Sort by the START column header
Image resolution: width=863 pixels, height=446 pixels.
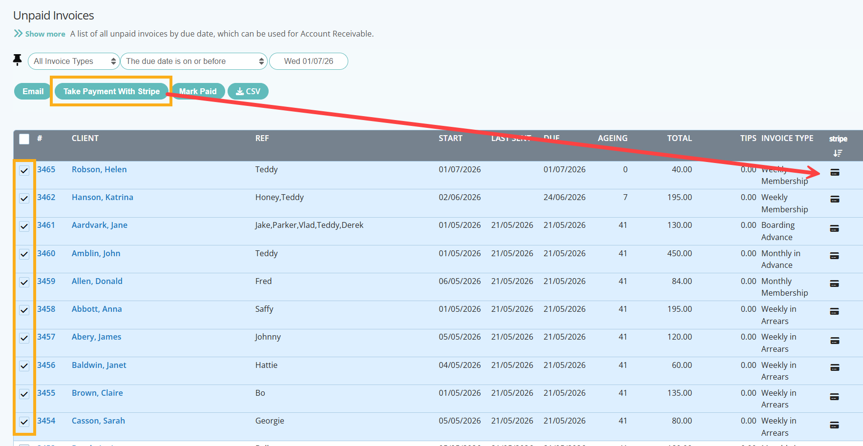450,138
